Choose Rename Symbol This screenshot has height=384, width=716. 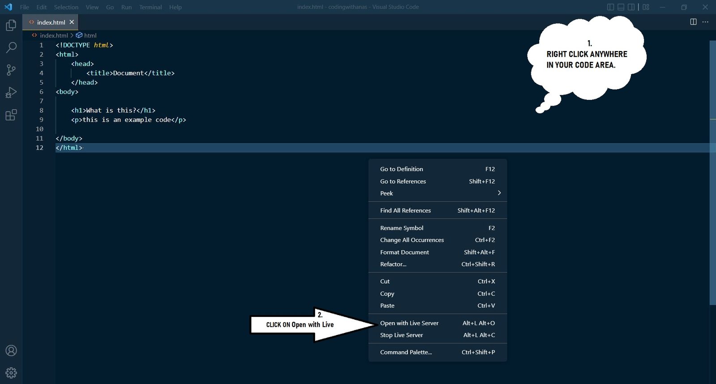pos(438,228)
